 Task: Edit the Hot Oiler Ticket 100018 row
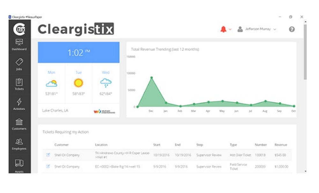[x=48, y=155]
